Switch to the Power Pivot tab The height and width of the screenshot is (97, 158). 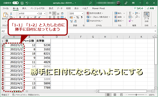click(98, 8)
